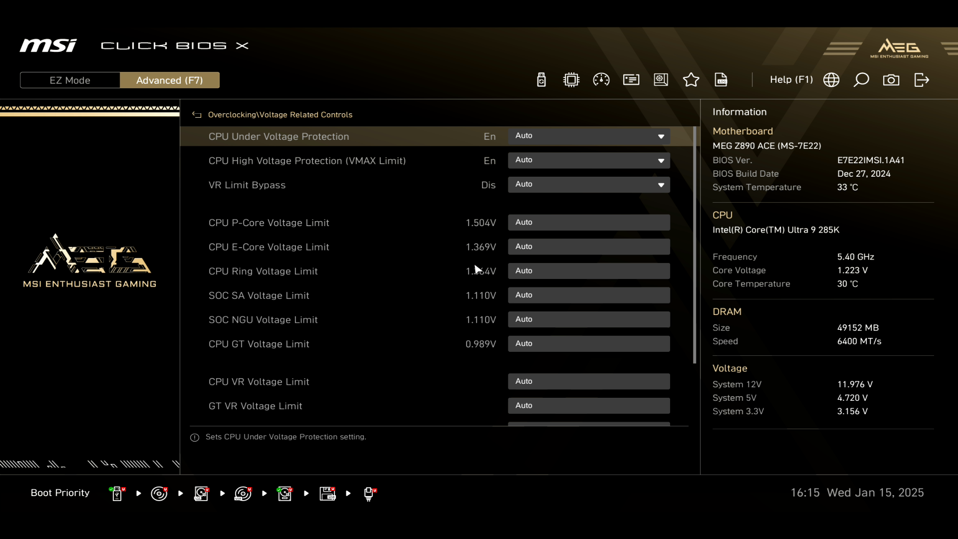Viewport: 958px width, 539px height.
Task: Take screenshot with camera icon
Action: [891, 80]
